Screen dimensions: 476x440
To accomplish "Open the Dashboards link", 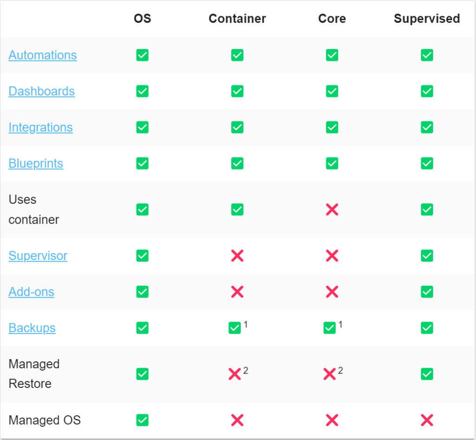I will click(41, 91).
